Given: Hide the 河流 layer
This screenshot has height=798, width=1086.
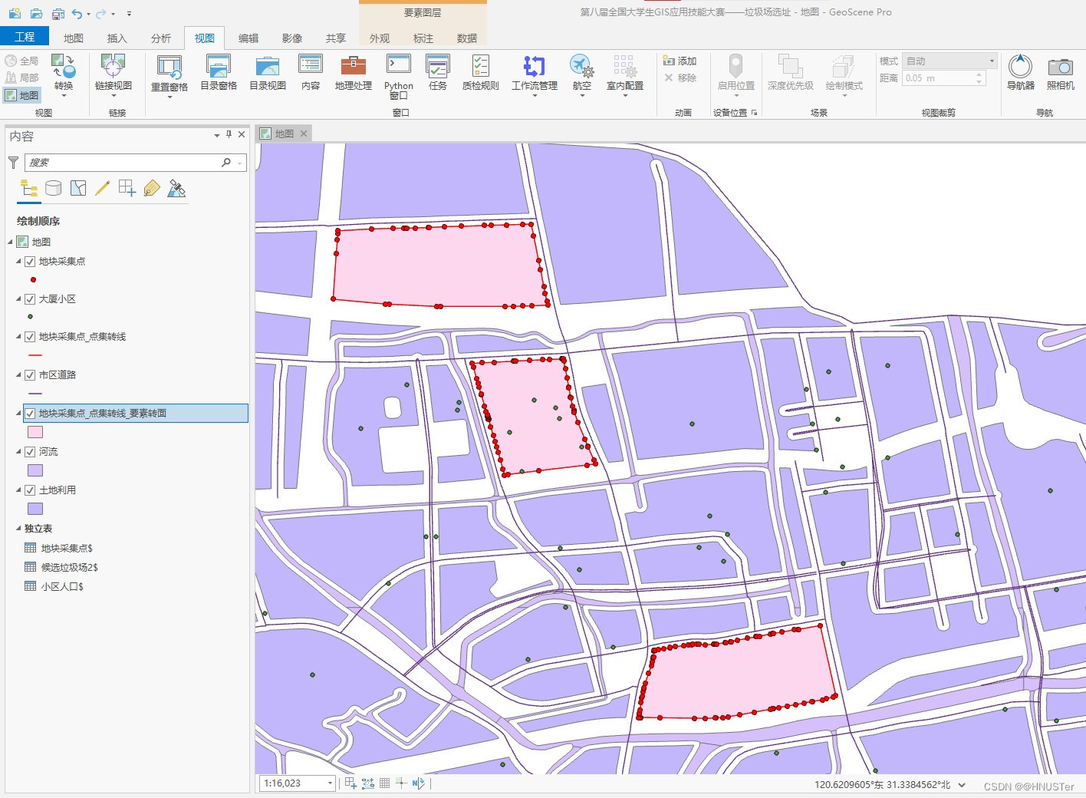Looking at the screenshot, I should (30, 452).
